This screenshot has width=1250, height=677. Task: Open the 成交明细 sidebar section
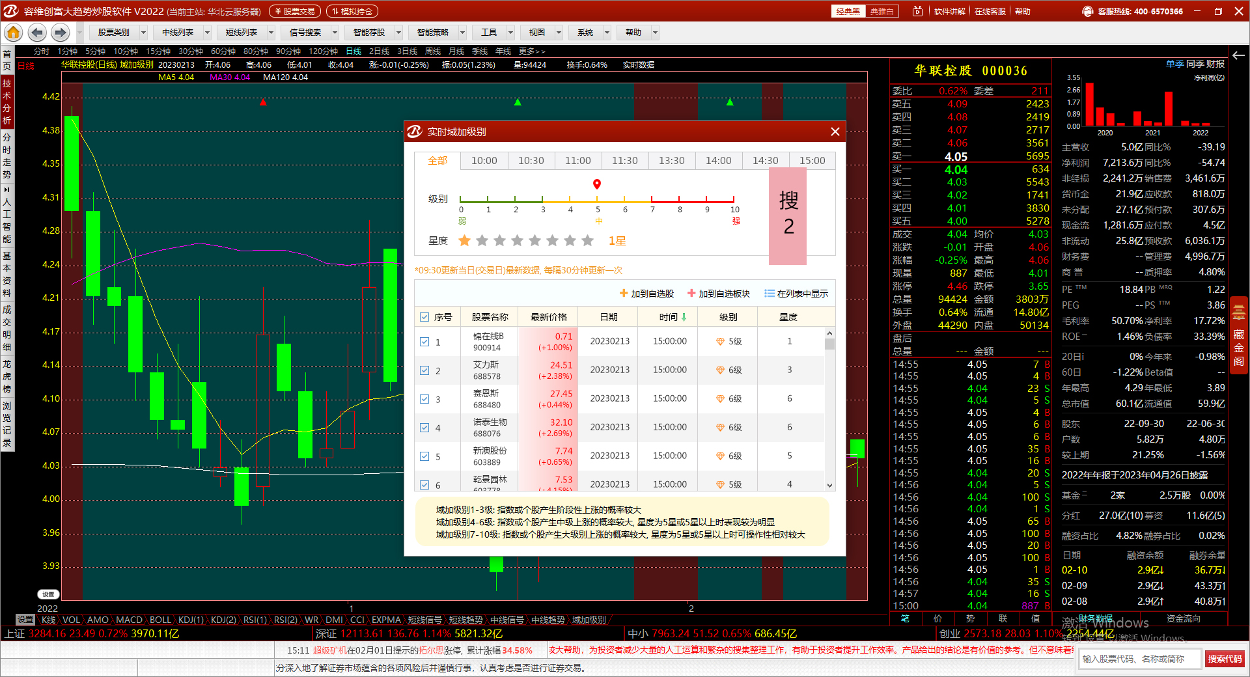(x=7, y=328)
